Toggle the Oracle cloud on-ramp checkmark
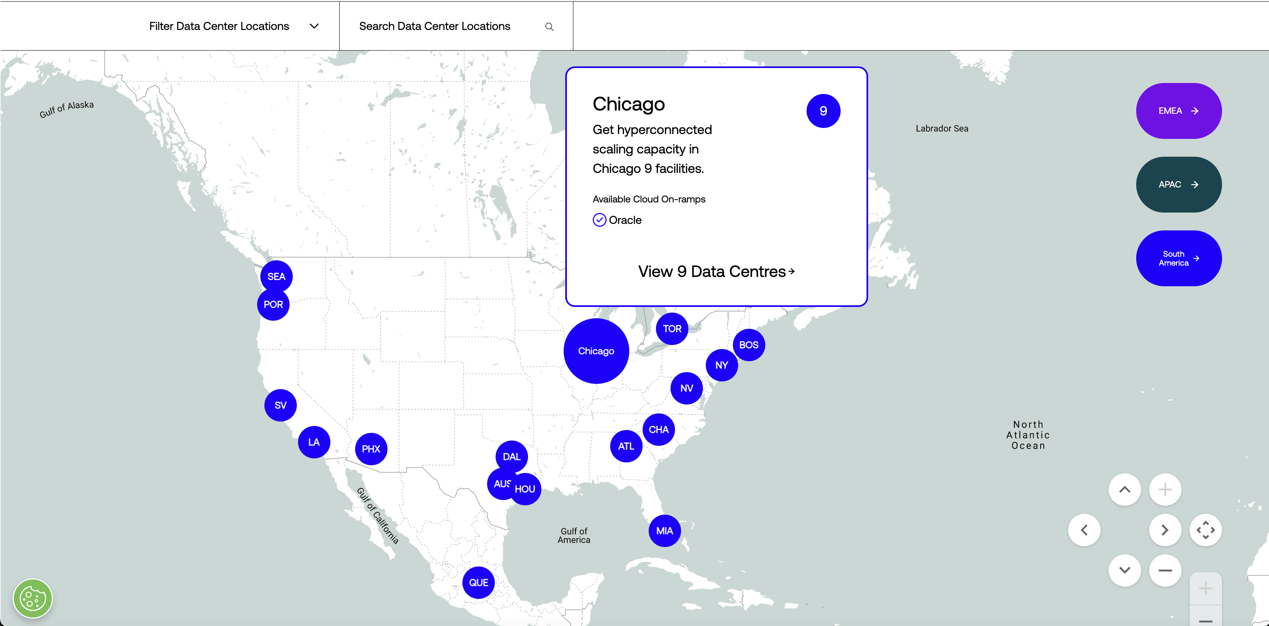The height and width of the screenshot is (626, 1269). pyautogui.click(x=599, y=219)
